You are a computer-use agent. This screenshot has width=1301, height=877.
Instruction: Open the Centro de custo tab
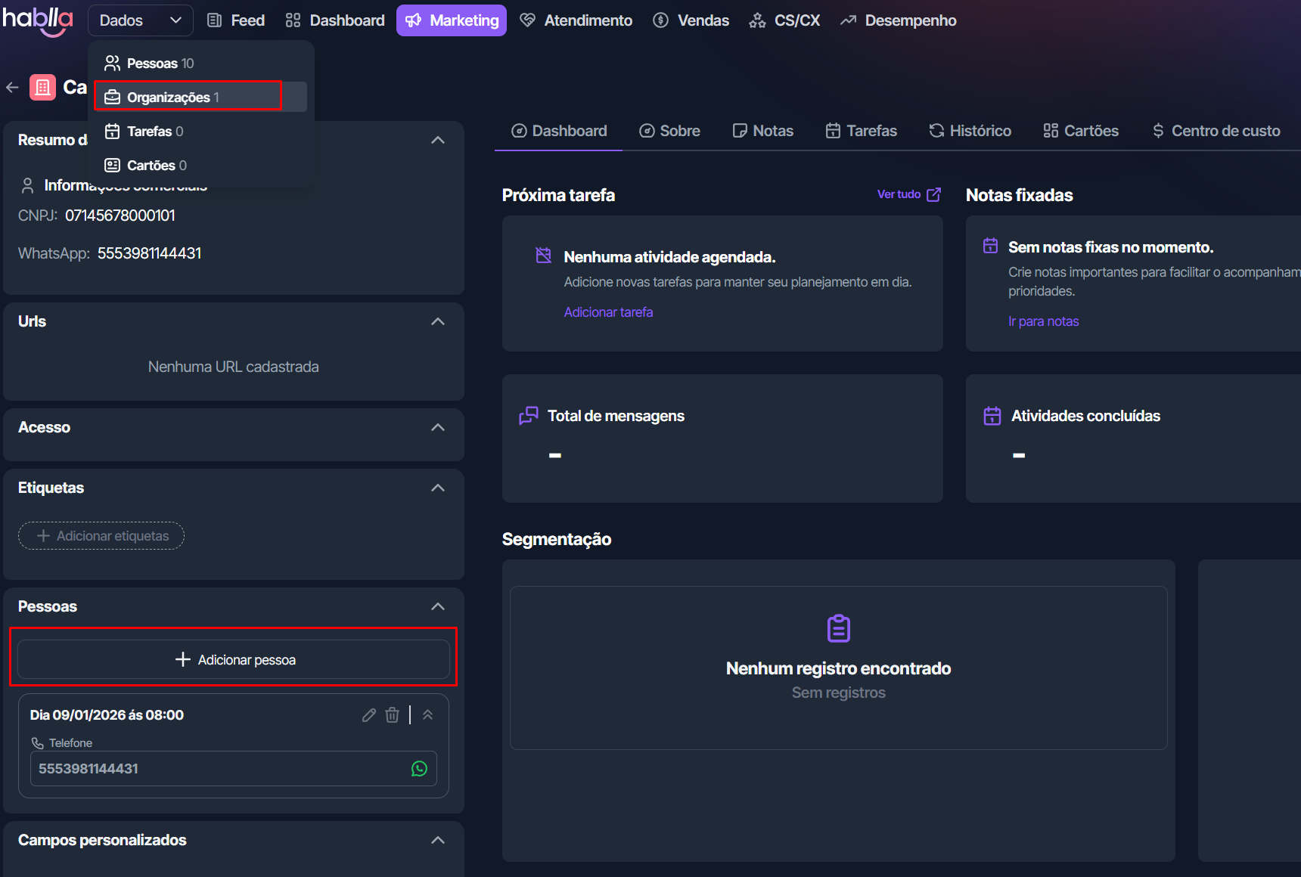coord(1216,131)
